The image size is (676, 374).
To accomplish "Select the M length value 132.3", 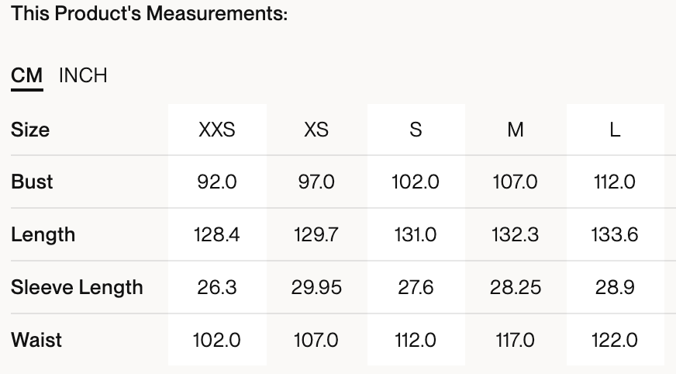I will (x=516, y=234).
